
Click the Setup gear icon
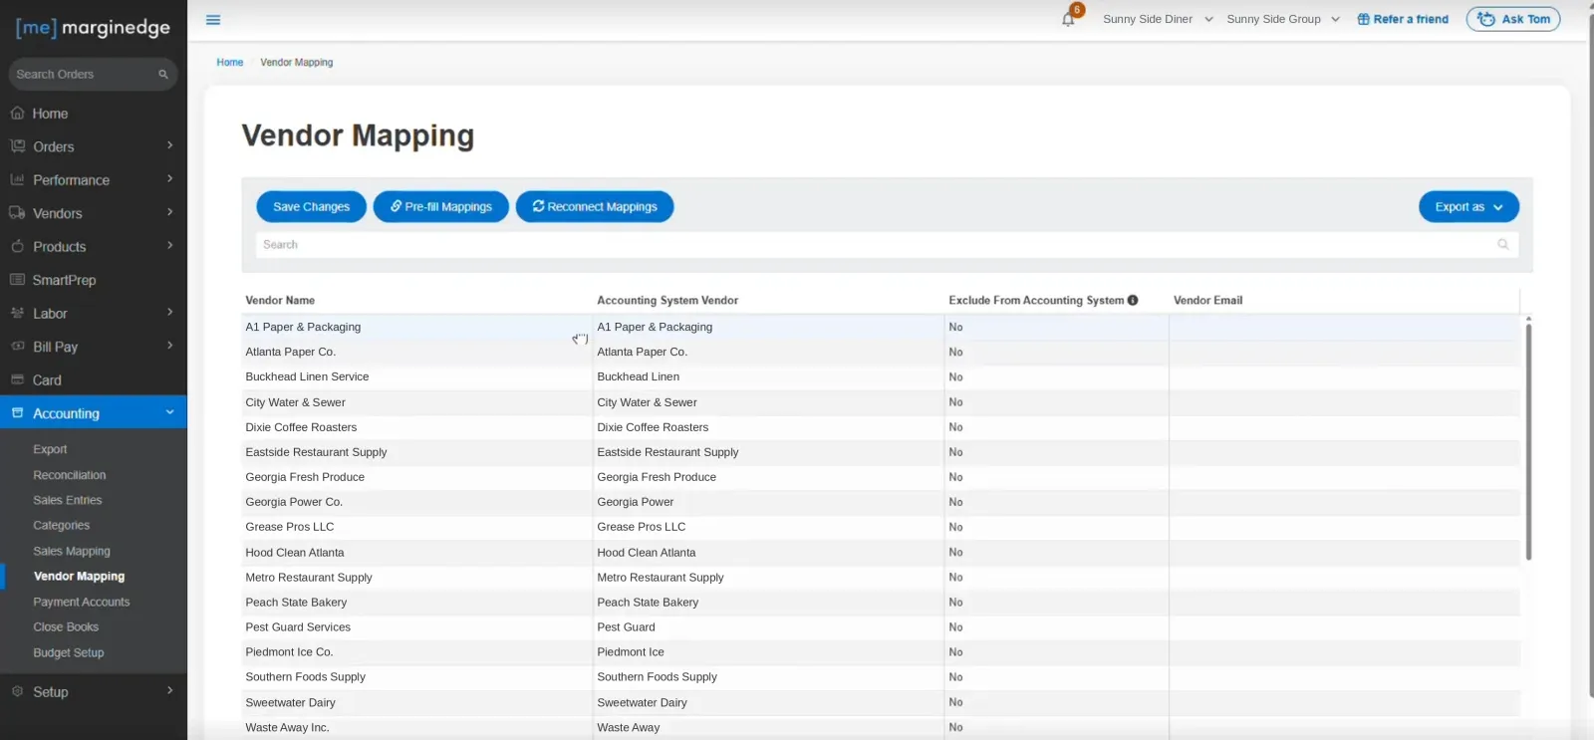coord(17,692)
